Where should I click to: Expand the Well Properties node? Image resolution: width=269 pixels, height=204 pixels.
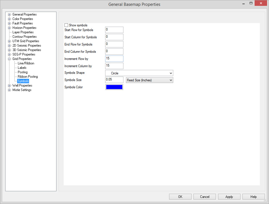click(9, 85)
